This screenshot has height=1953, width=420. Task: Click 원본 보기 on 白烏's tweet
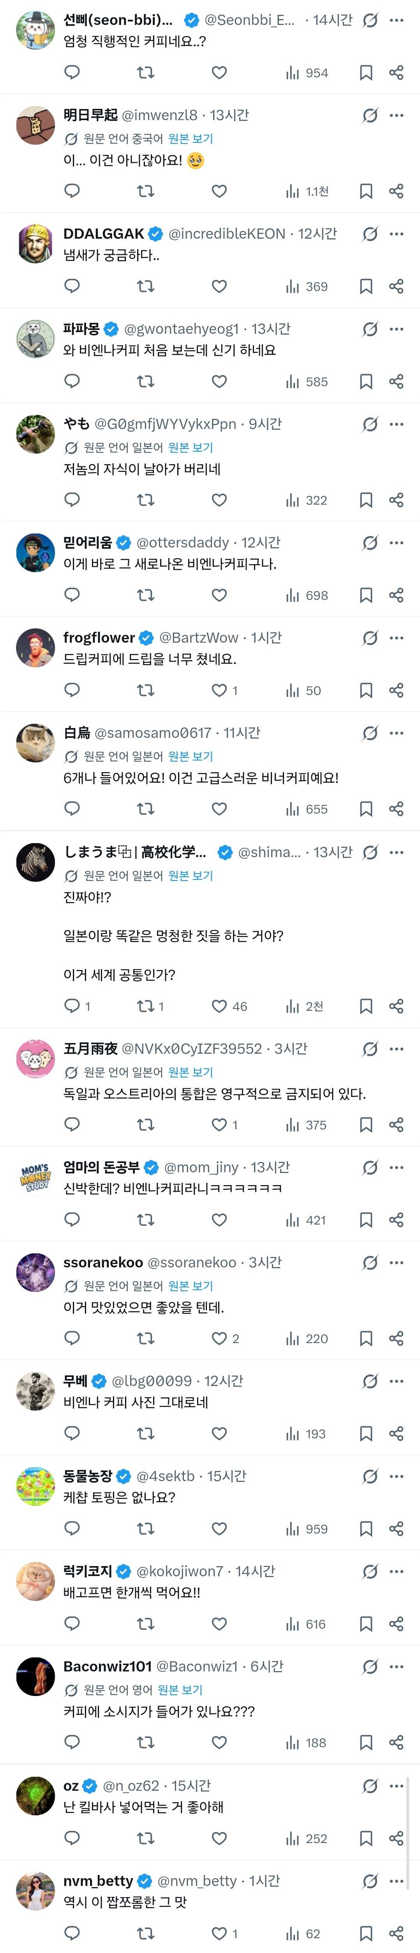190,757
